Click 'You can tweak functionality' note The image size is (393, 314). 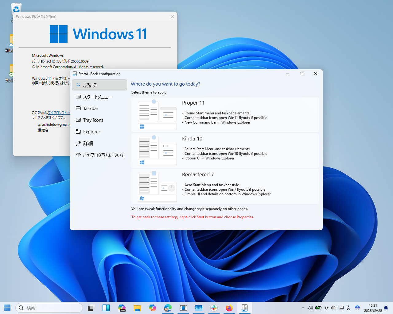click(189, 209)
